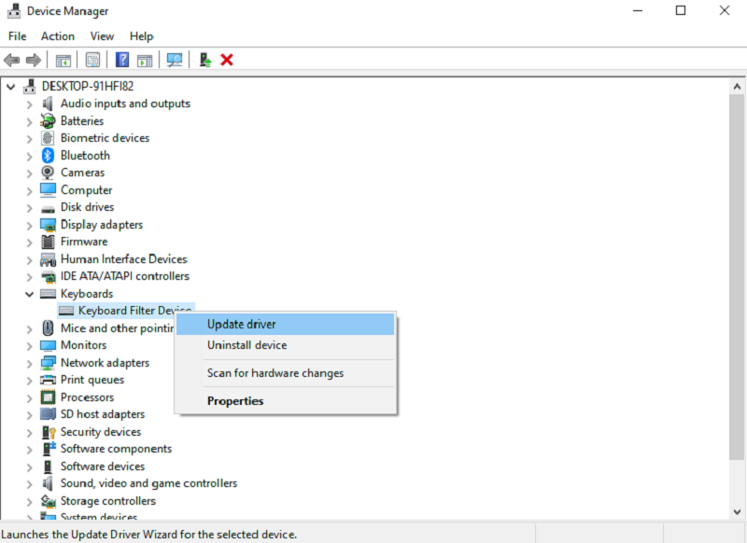Click the Show/Hide Console Tree toolbar icon
Image resolution: width=747 pixels, height=543 pixels.
(x=63, y=60)
